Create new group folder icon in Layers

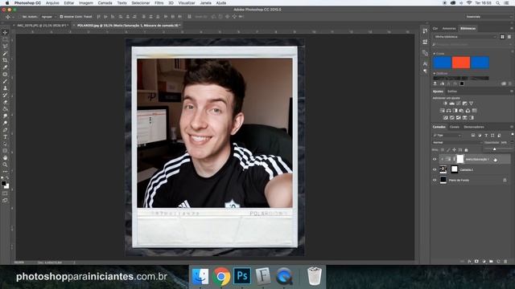491,261
